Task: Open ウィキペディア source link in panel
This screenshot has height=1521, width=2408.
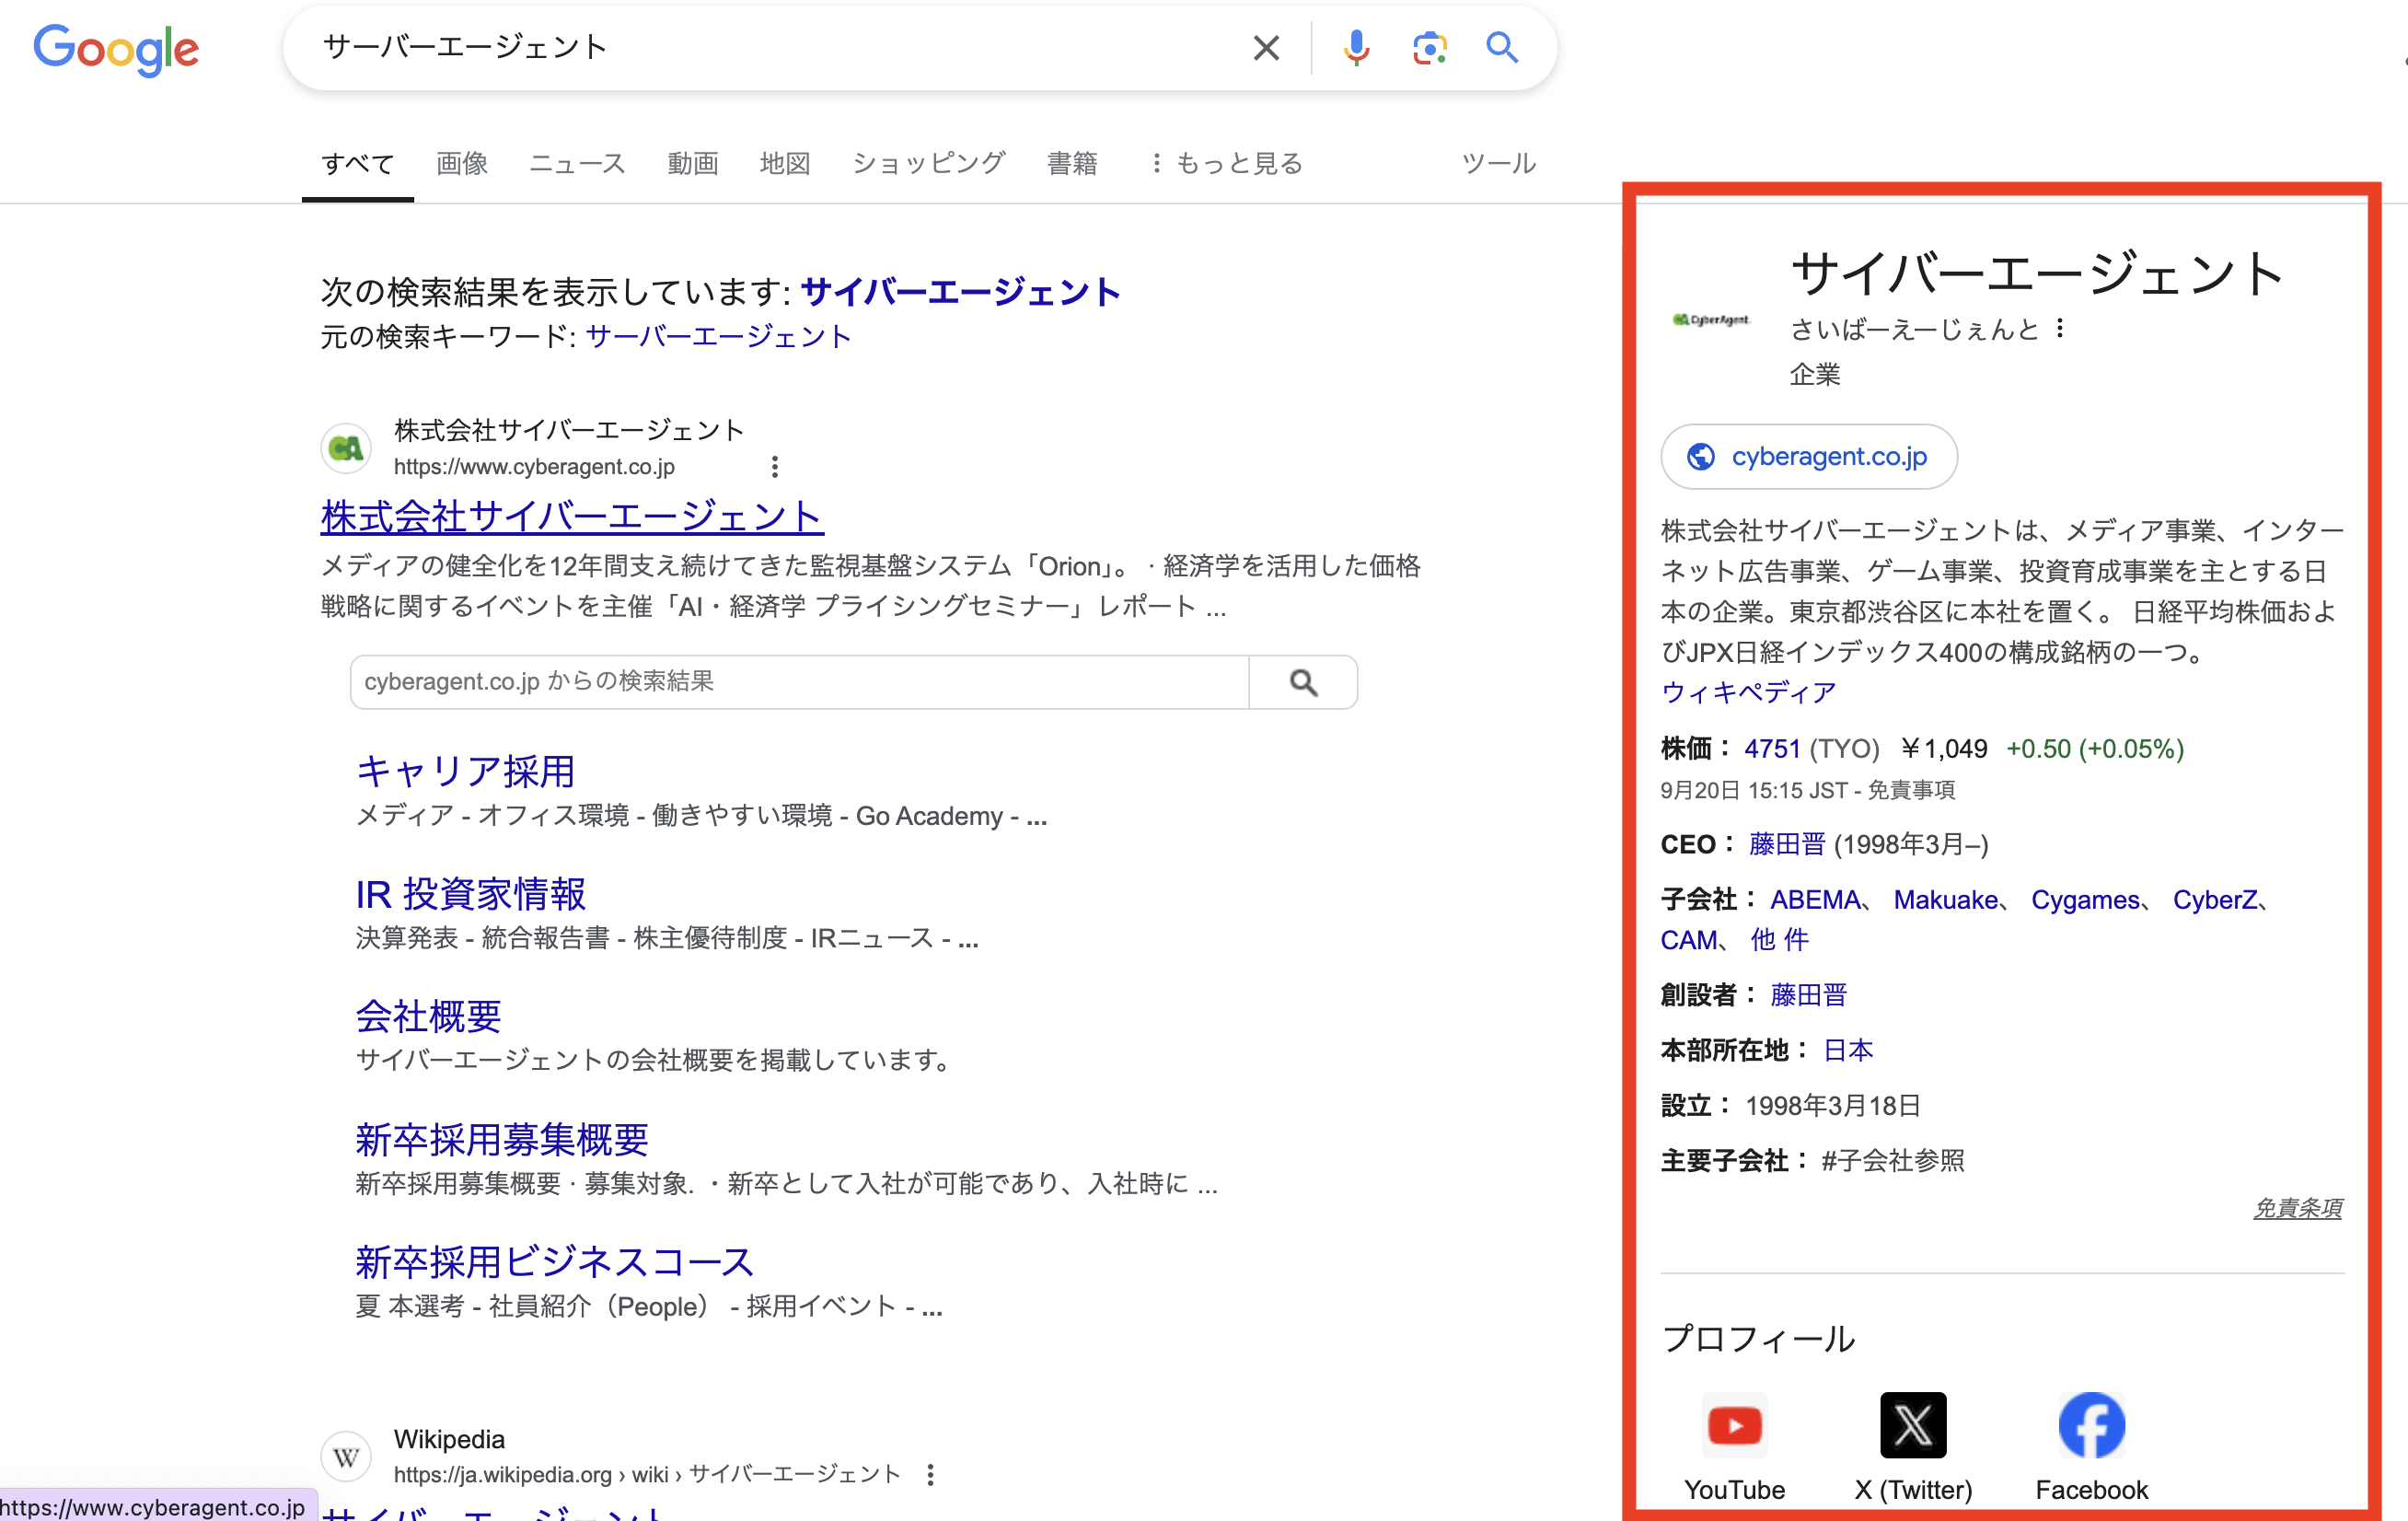Action: (1749, 692)
